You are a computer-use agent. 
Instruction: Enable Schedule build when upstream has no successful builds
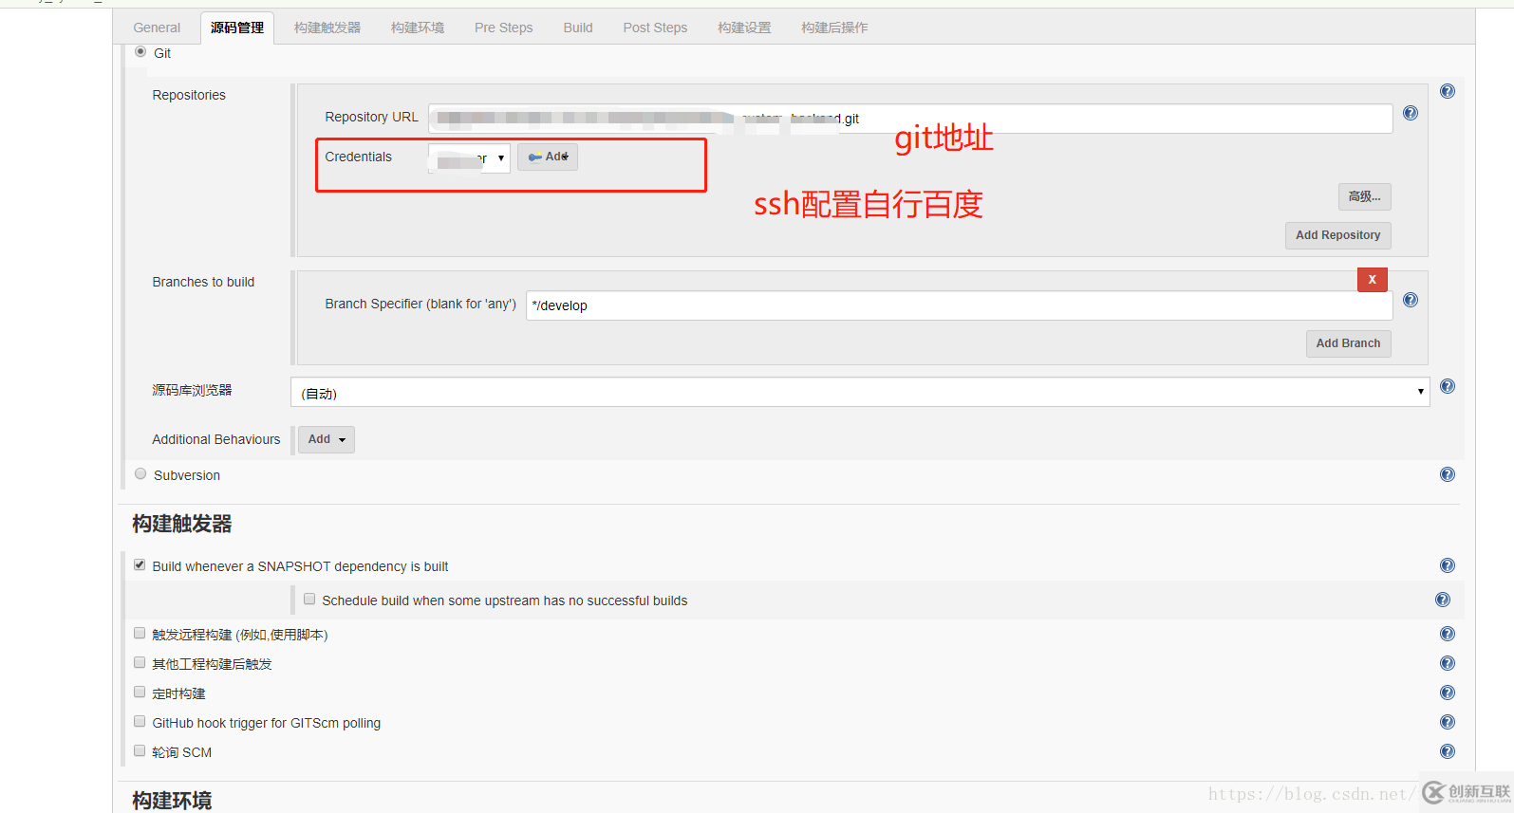point(309,600)
